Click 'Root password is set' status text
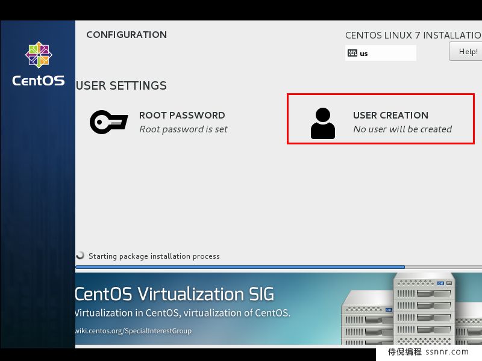The height and width of the screenshot is (361, 482). click(x=184, y=129)
